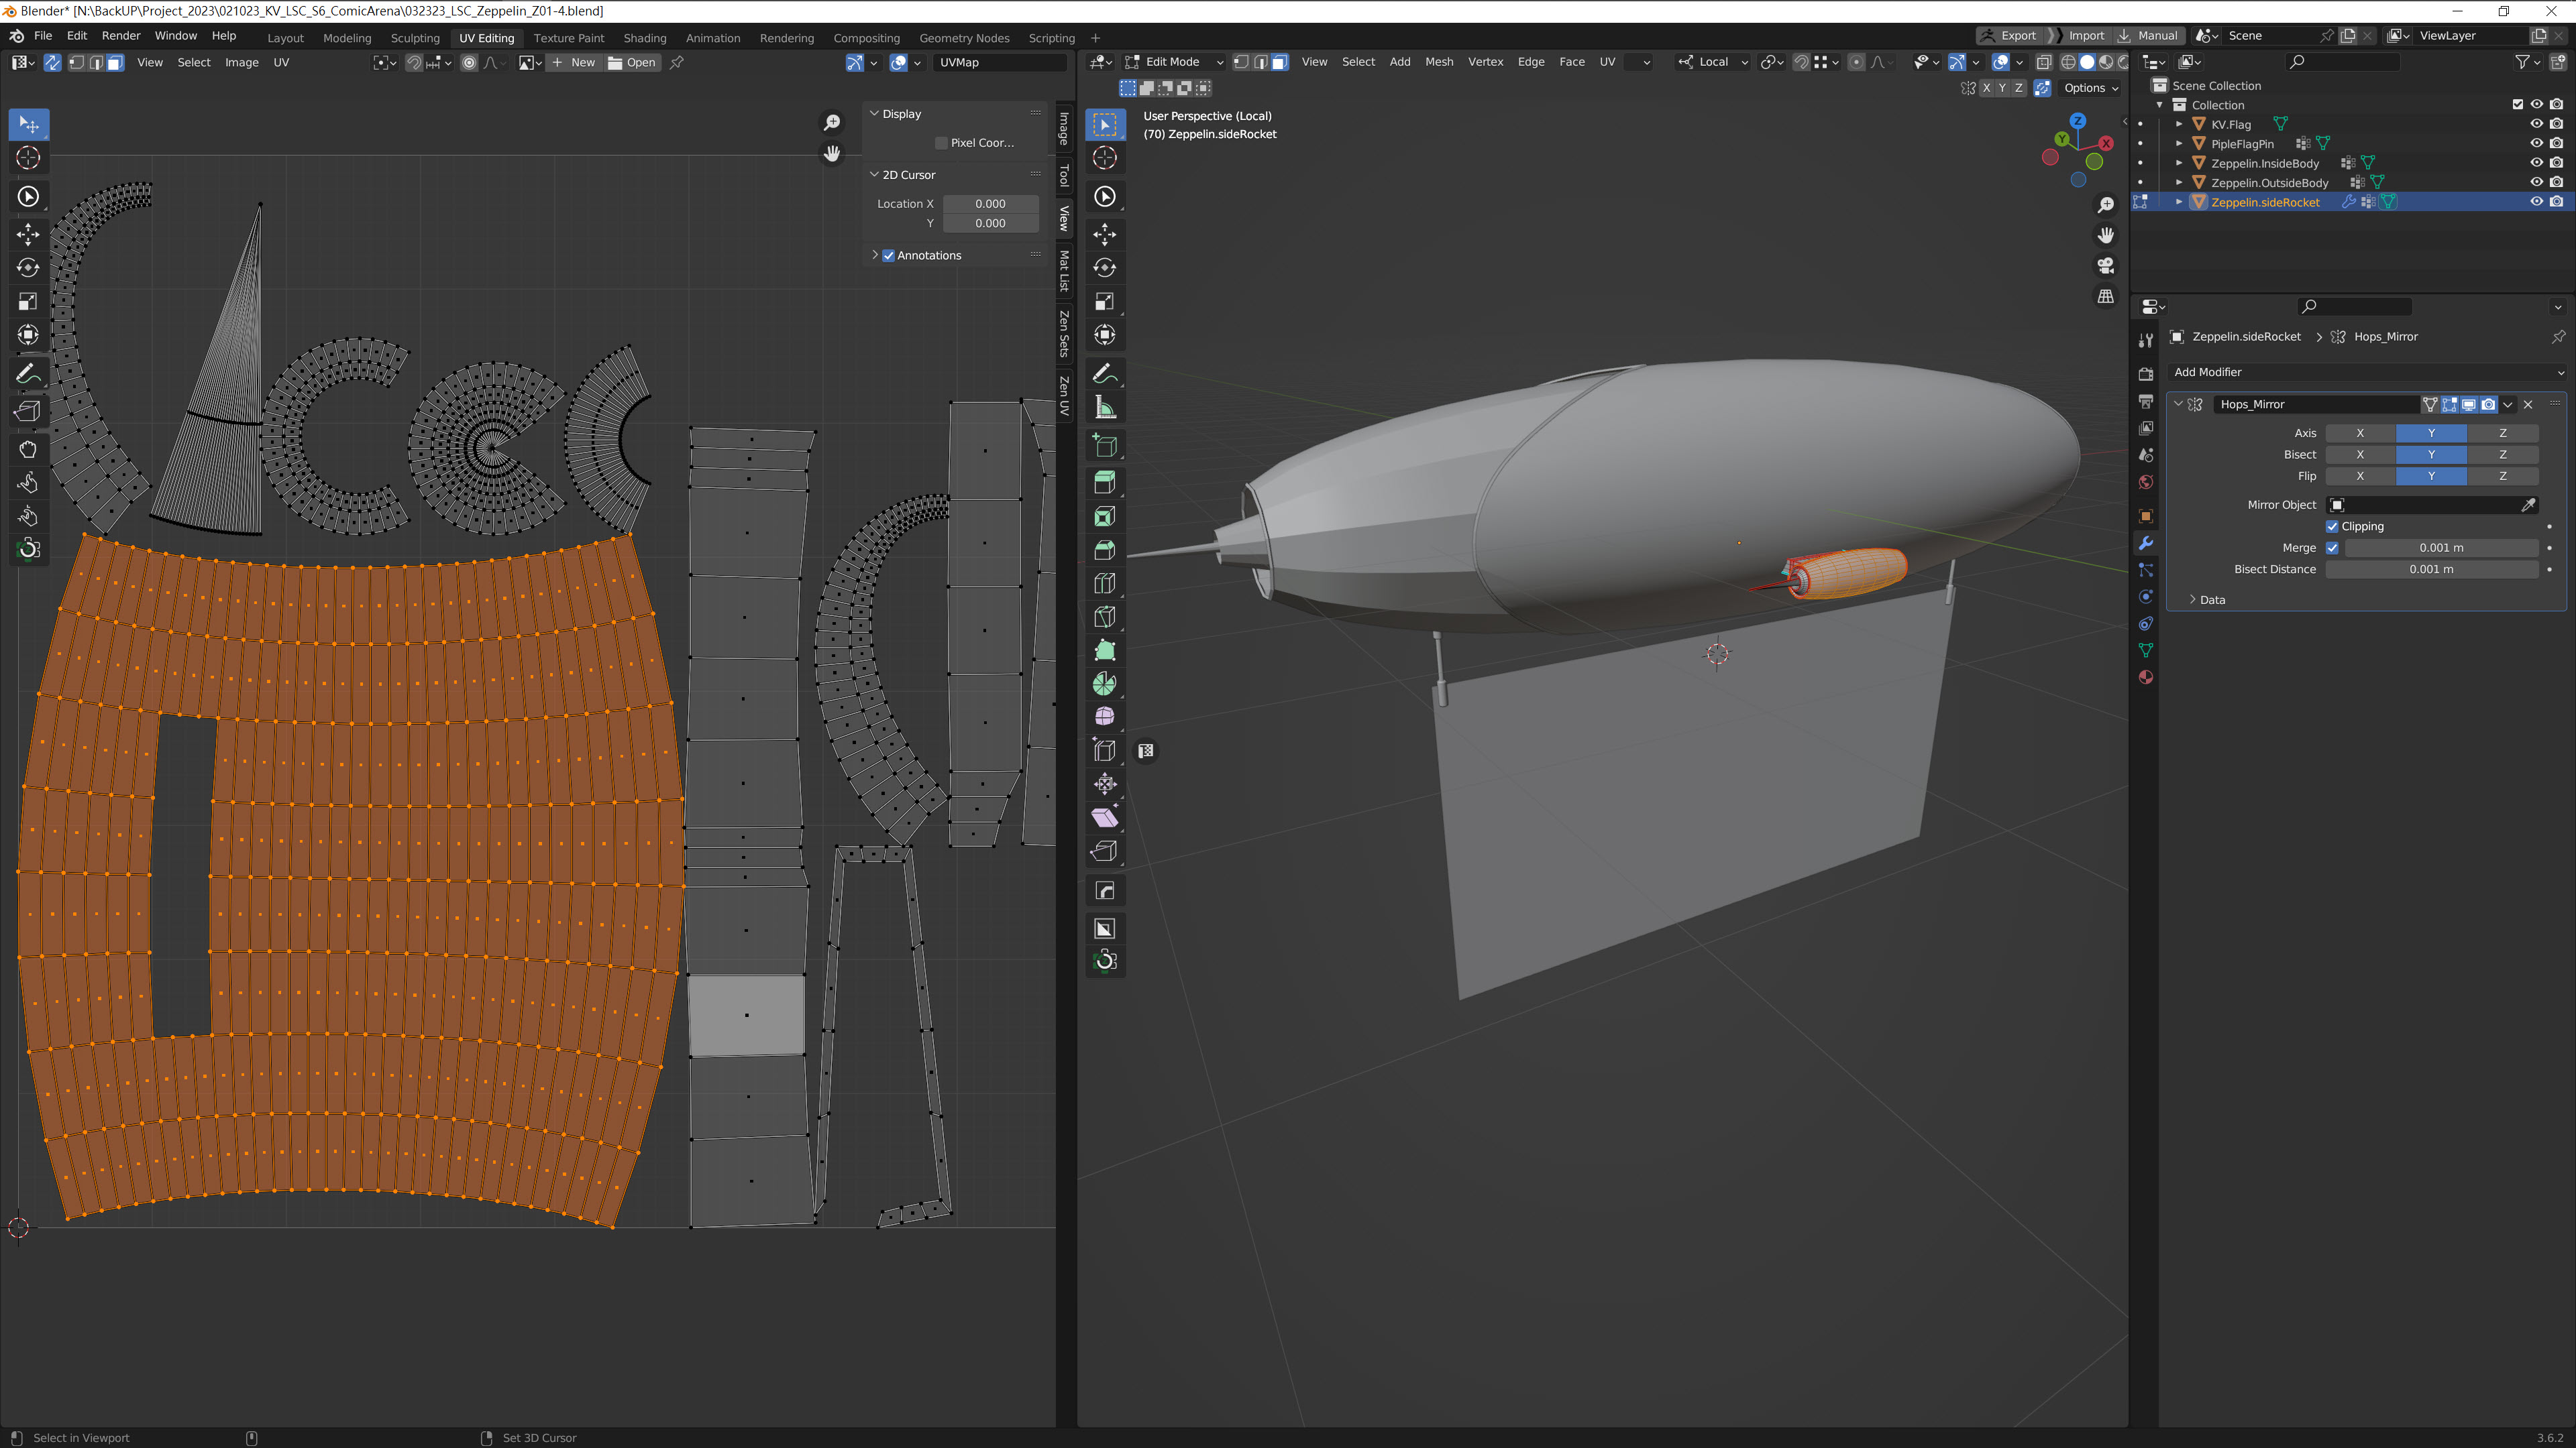Set mirror Axis to X
The height and width of the screenshot is (1448, 2576).
[2360, 432]
